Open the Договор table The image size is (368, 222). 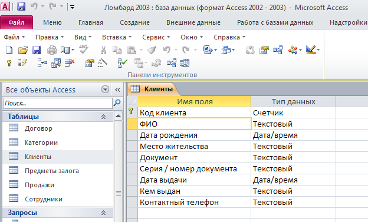[38, 128]
